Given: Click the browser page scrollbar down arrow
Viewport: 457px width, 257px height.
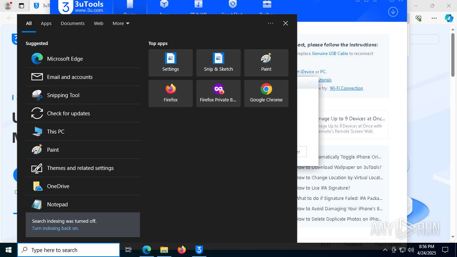Looking at the screenshot, I should click(453, 237).
